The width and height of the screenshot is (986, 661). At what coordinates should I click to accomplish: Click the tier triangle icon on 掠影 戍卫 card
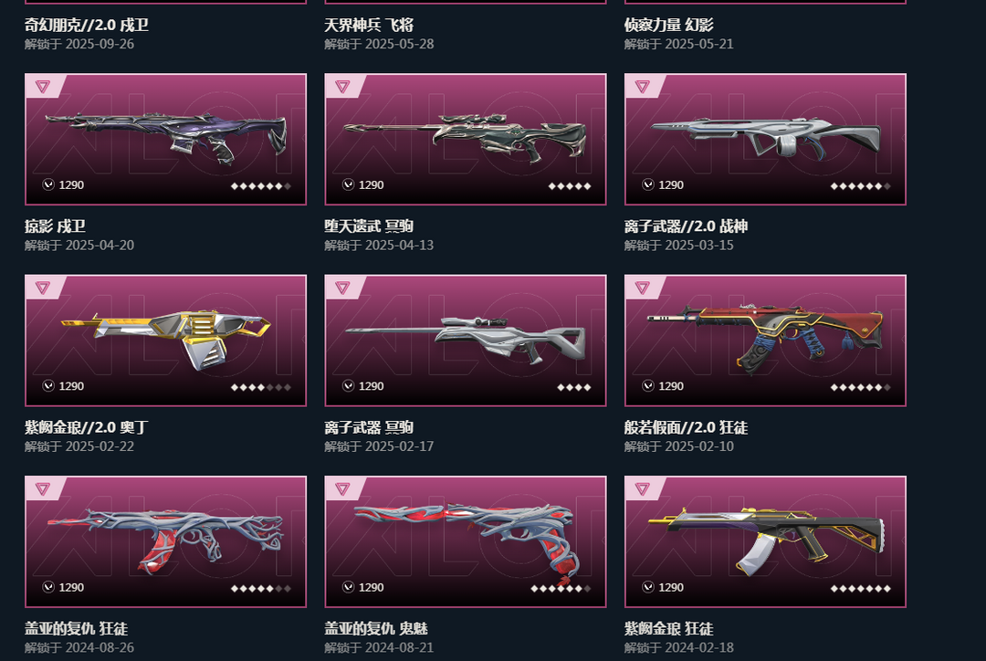pos(42,86)
